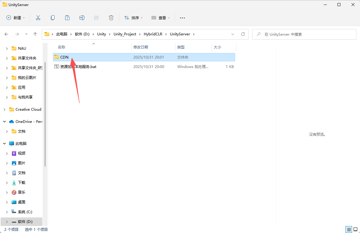The image size is (360, 233).
Task: Click HybridCLR in address breadcrumb
Action: 153,34
